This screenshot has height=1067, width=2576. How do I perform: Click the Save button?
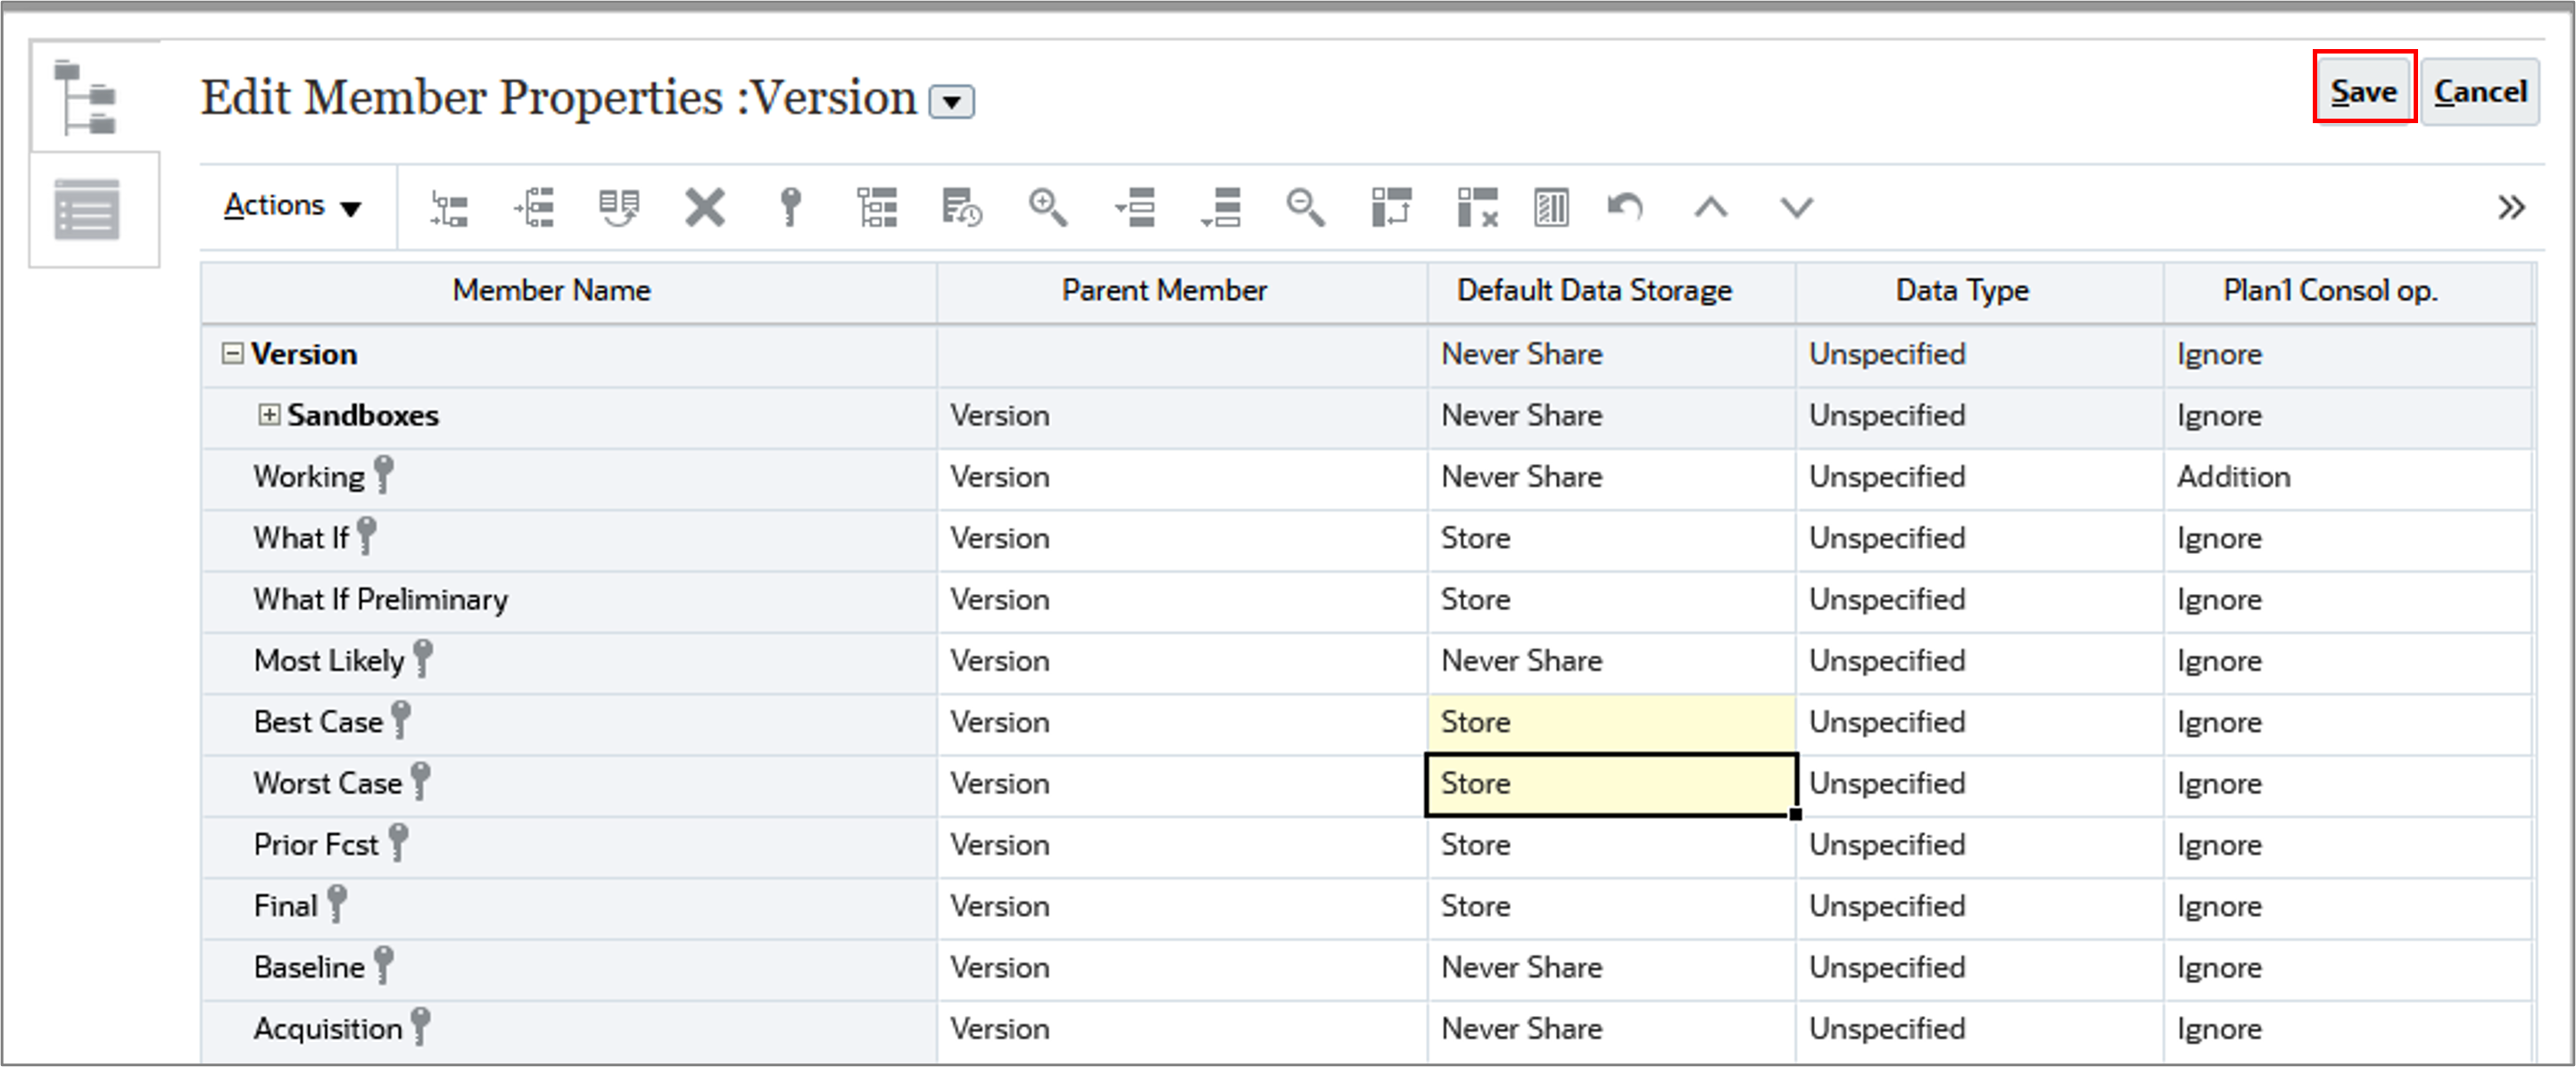coord(2364,91)
